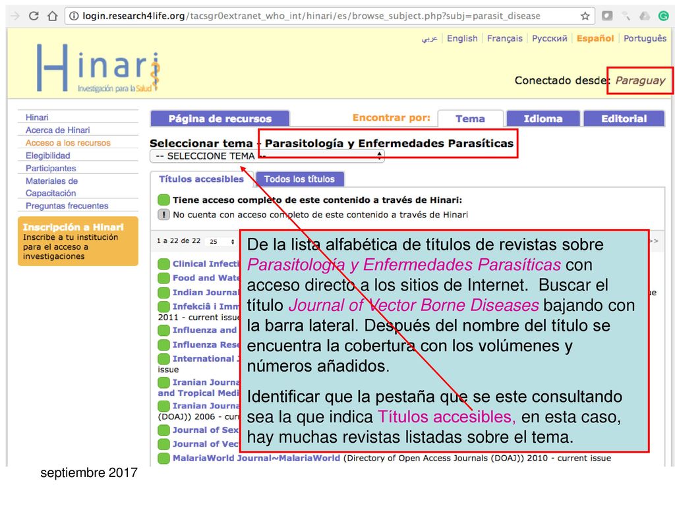
Task: Reload the page with the browser refresh icon
Action: point(34,16)
